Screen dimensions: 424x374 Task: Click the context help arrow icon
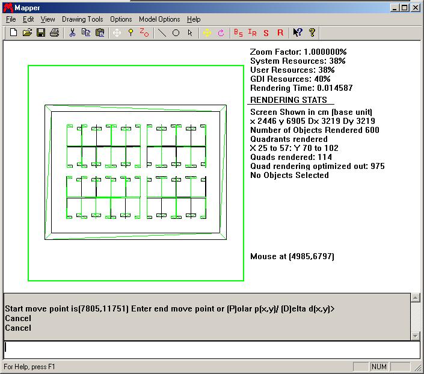(x=297, y=32)
